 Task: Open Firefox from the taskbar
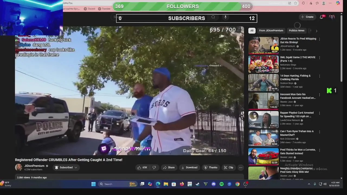click(182, 184)
